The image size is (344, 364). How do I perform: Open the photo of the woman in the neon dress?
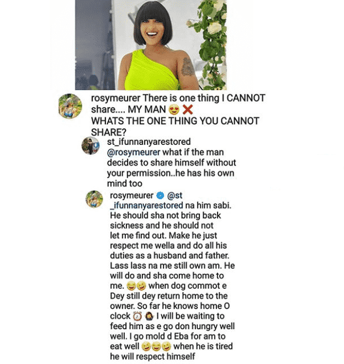[151, 45]
